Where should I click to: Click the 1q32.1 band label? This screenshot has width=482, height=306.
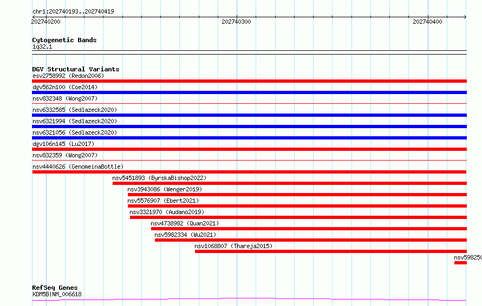[x=42, y=46]
